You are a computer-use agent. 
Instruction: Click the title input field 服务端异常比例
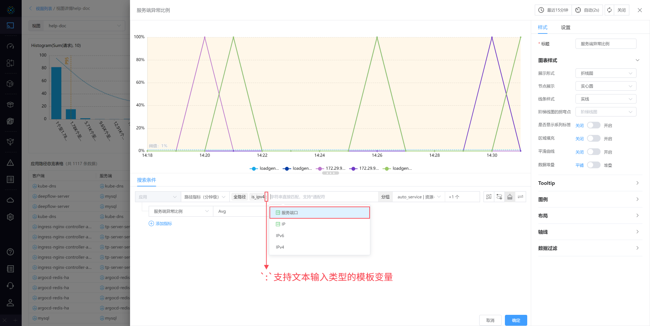pyautogui.click(x=606, y=44)
